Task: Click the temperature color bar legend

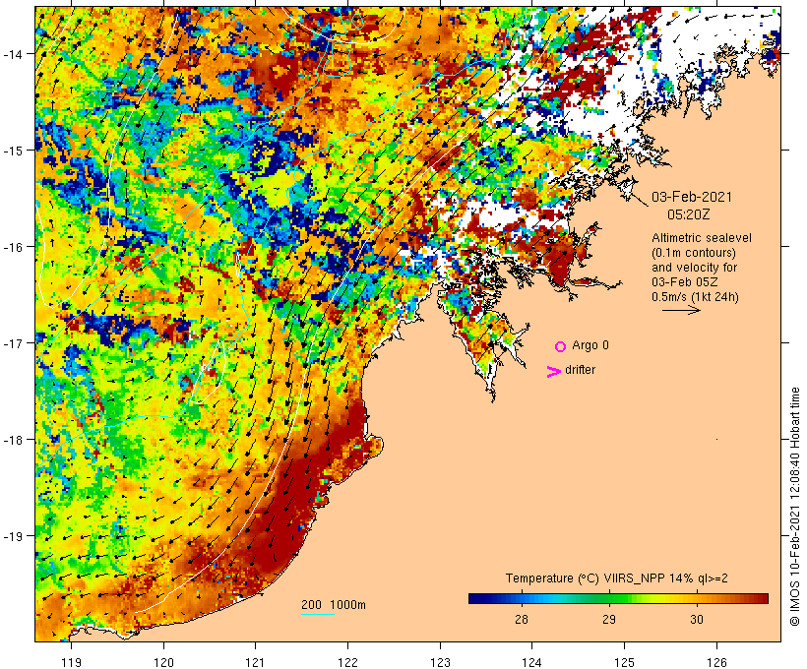Action: click(618, 598)
